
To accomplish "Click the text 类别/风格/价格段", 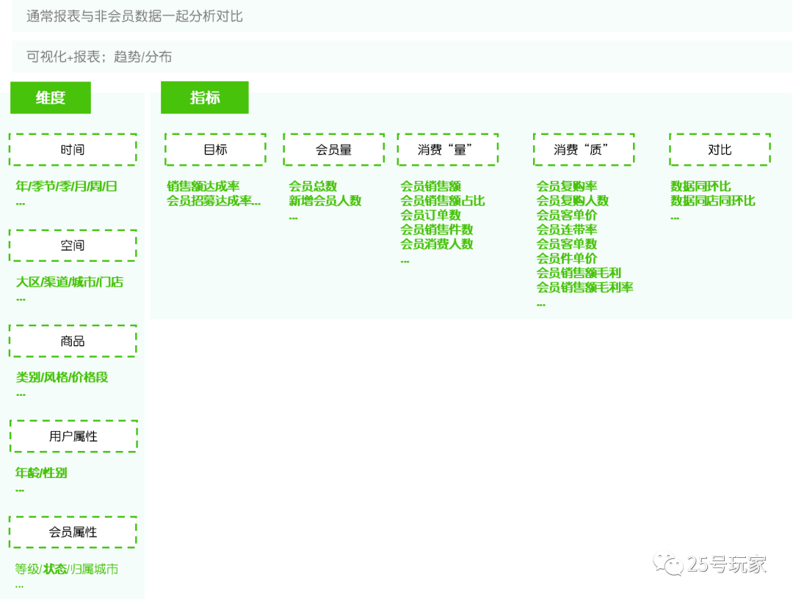I will 62,378.
